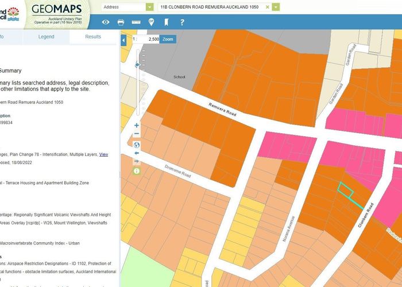402x287 pixels.
Task: Clear the searched address with X
Action: point(267,6)
